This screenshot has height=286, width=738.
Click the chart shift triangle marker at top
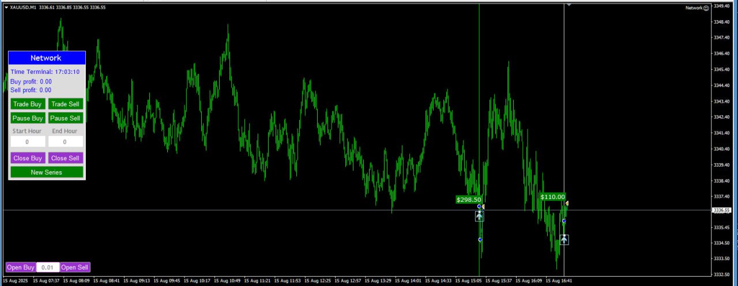(569, 5)
